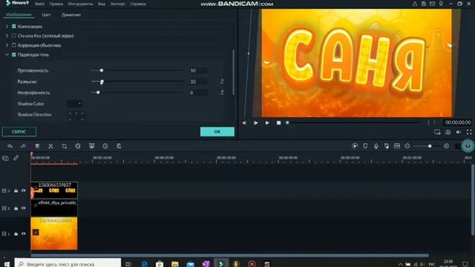Open the Экспорт menu
The width and height of the screenshot is (475, 267).
coord(117,4)
